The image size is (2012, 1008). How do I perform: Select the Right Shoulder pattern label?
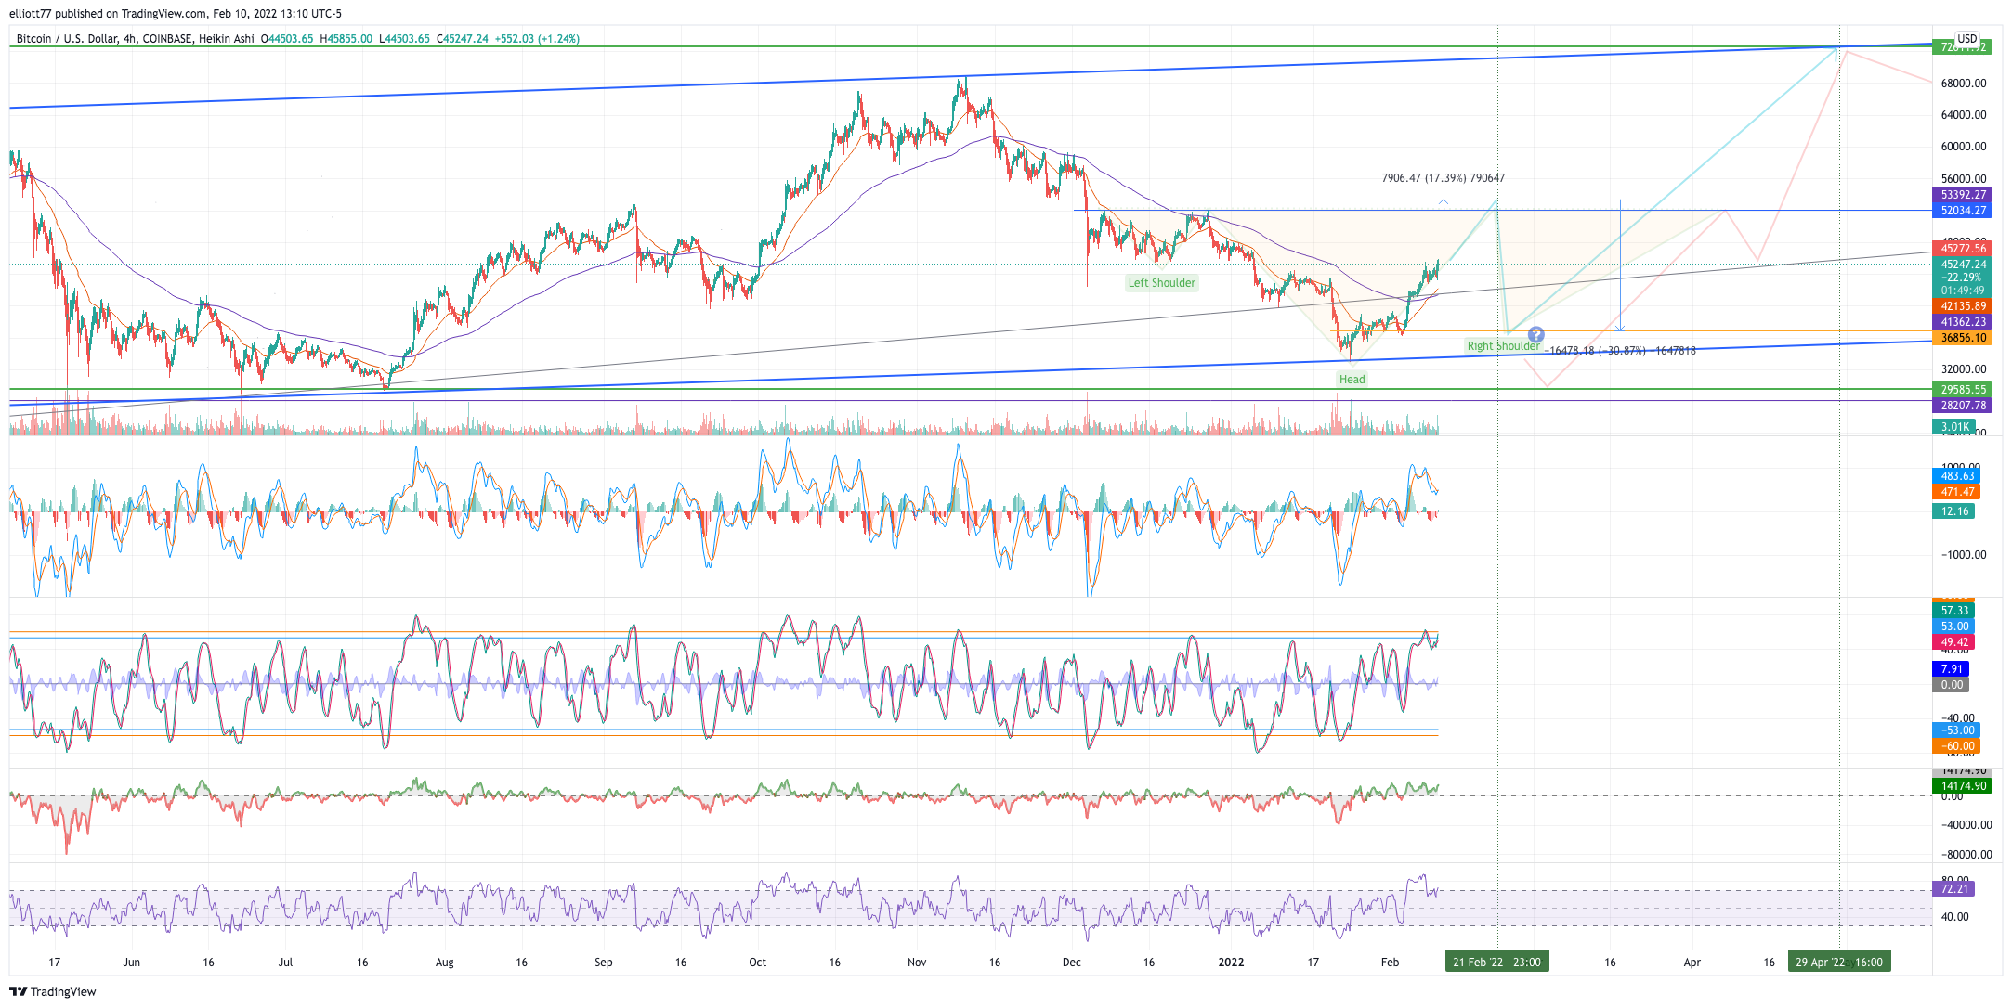click(x=1503, y=346)
